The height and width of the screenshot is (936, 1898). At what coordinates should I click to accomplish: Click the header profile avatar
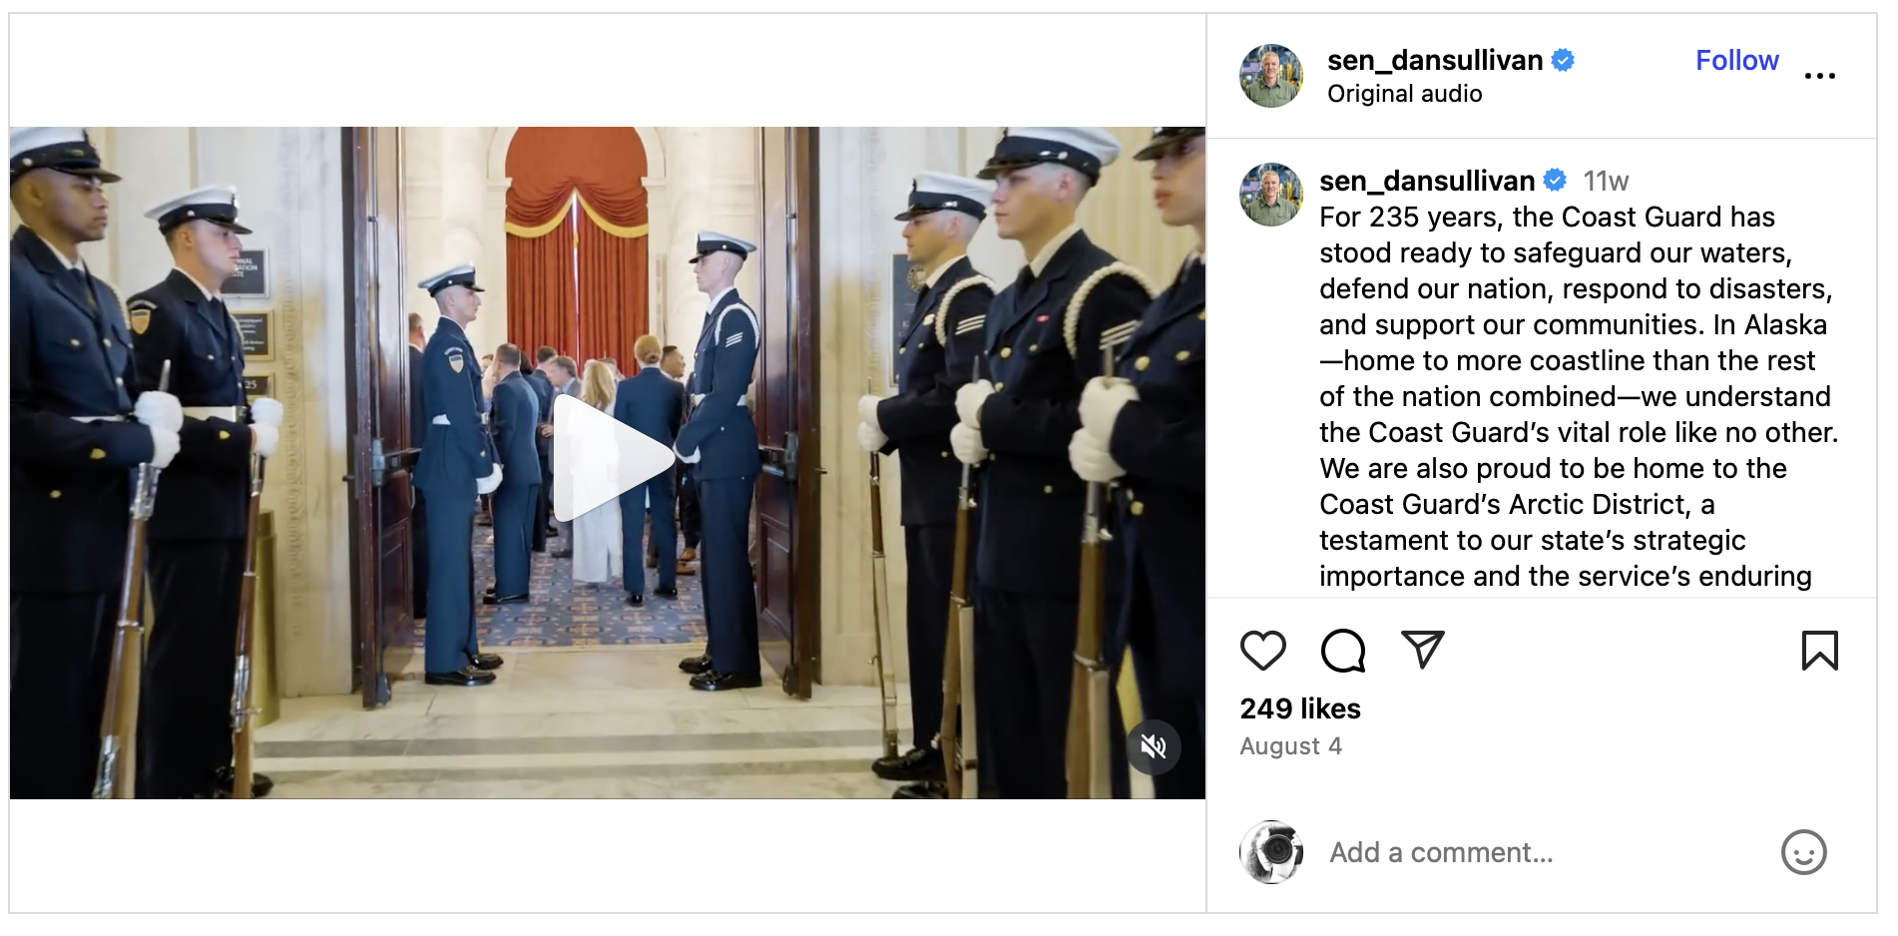point(1270,76)
